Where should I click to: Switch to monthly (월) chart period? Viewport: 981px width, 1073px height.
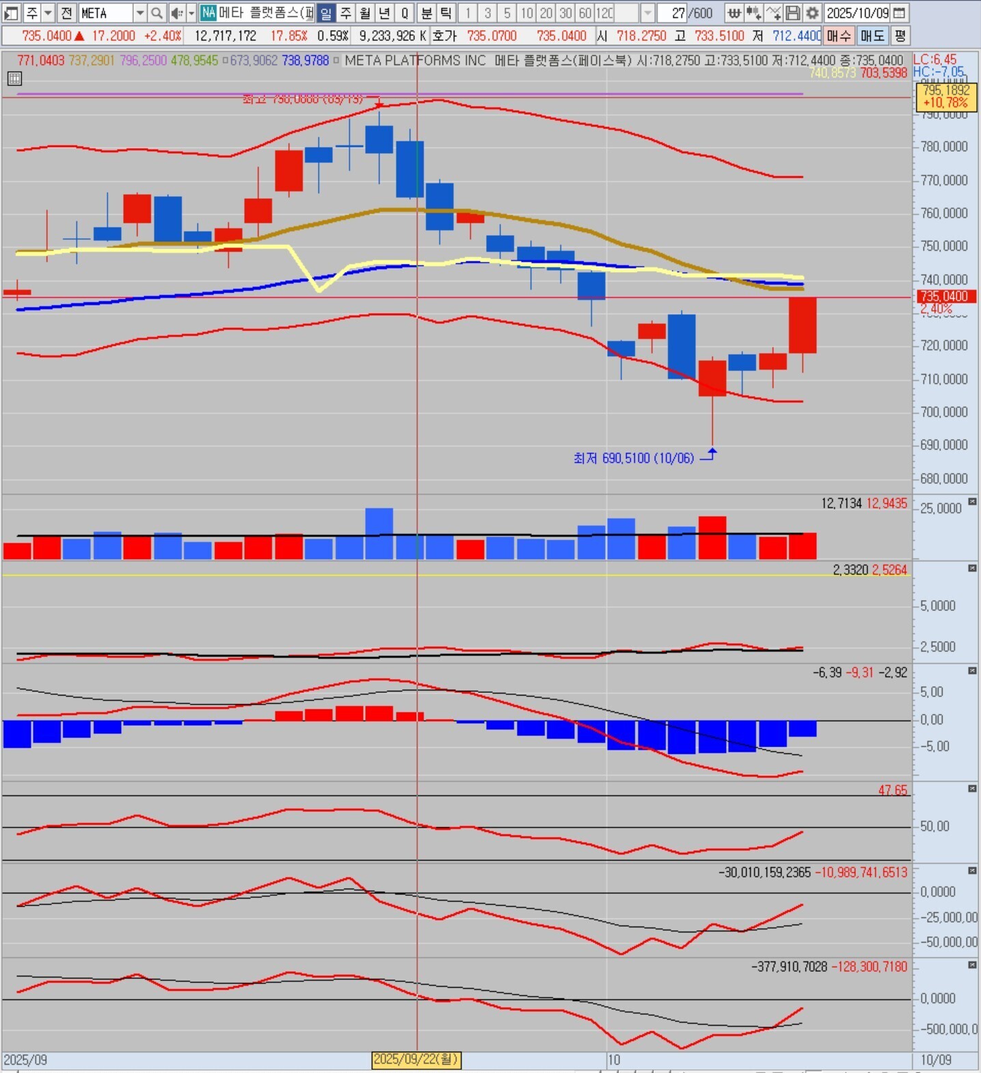pyautogui.click(x=365, y=13)
